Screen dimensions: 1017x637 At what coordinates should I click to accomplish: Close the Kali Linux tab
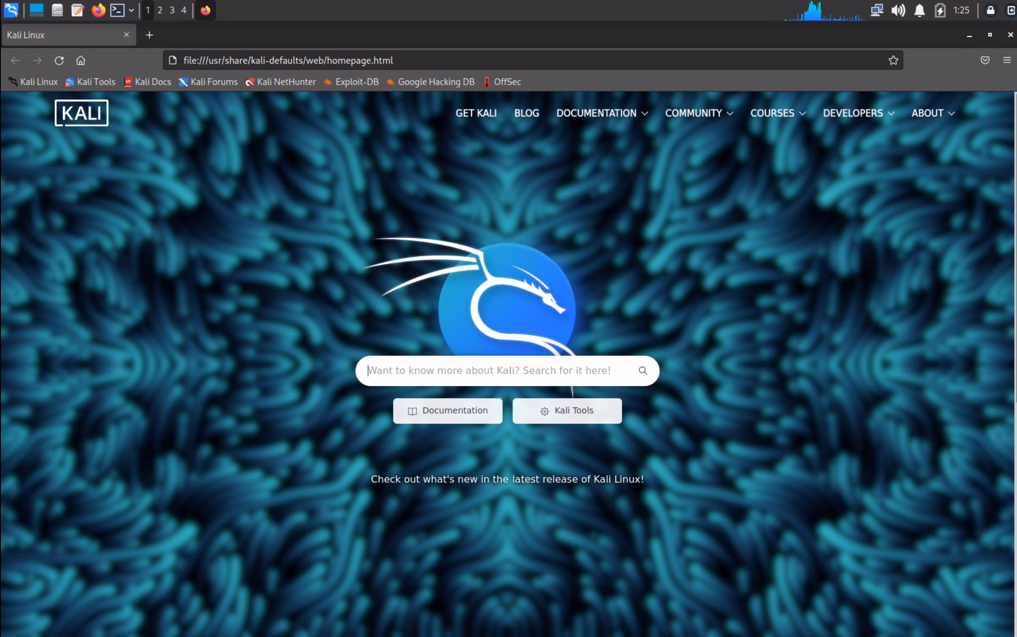point(126,35)
